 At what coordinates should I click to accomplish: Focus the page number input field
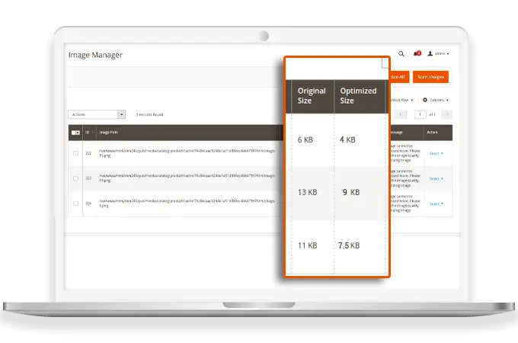420,114
